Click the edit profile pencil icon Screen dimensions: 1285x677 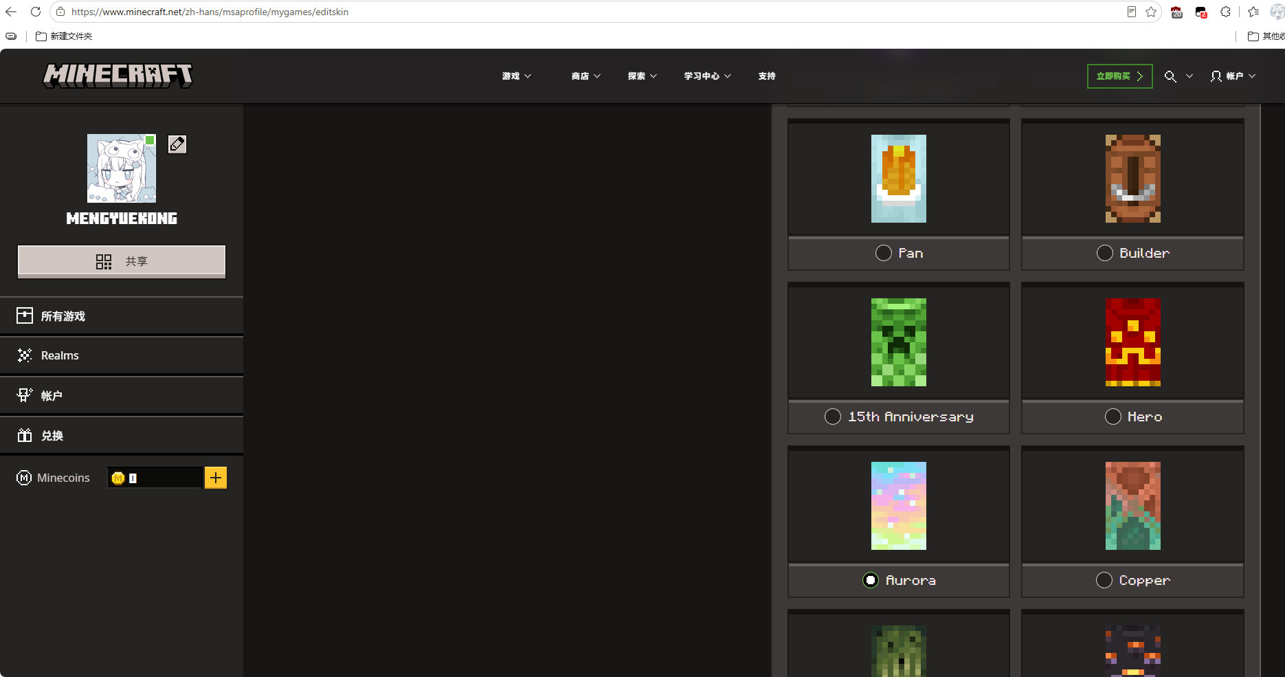[177, 144]
